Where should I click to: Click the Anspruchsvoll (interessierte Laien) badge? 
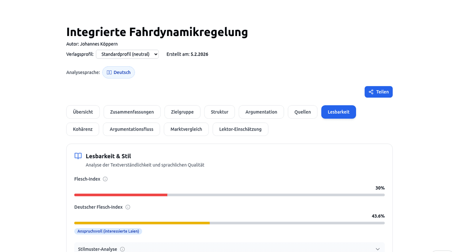pos(108,231)
